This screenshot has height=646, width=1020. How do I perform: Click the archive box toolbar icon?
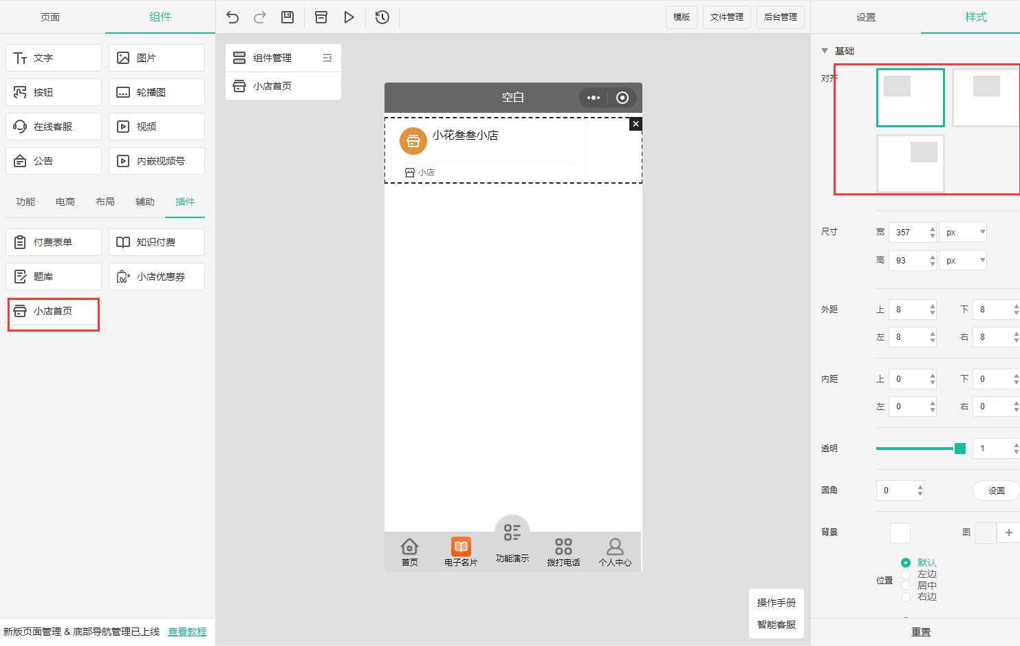click(321, 17)
